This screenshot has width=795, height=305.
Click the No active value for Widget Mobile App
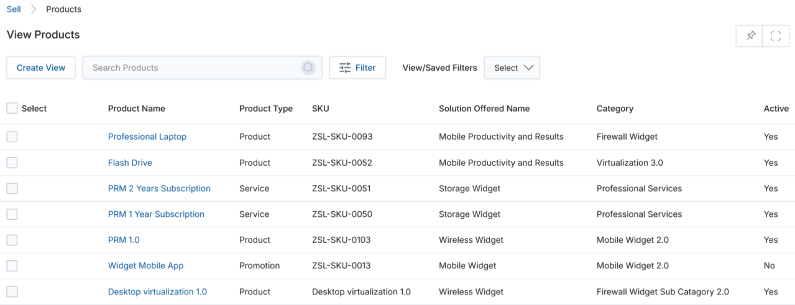[770, 266]
